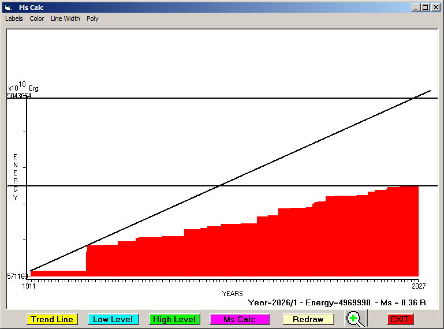The height and width of the screenshot is (329, 444).
Task: Close the Ms Calc window
Action: [x=436, y=8]
